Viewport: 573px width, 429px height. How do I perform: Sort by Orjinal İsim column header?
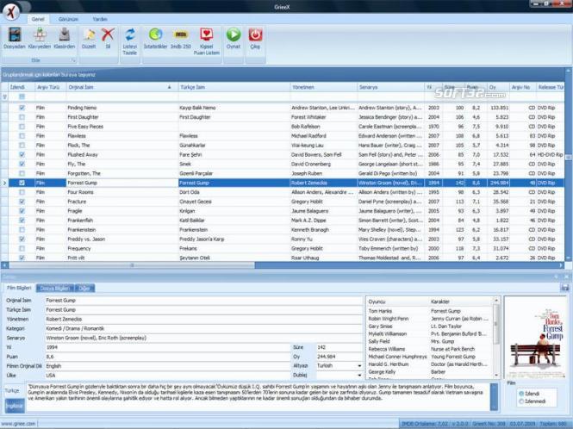pyautogui.click(x=122, y=87)
